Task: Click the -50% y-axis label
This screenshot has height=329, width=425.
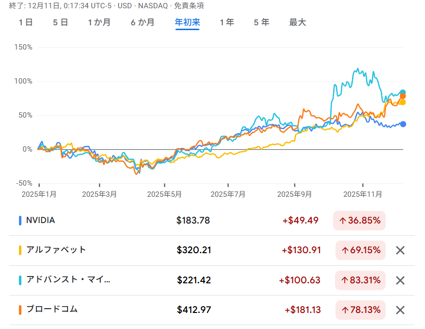Action: pos(24,183)
